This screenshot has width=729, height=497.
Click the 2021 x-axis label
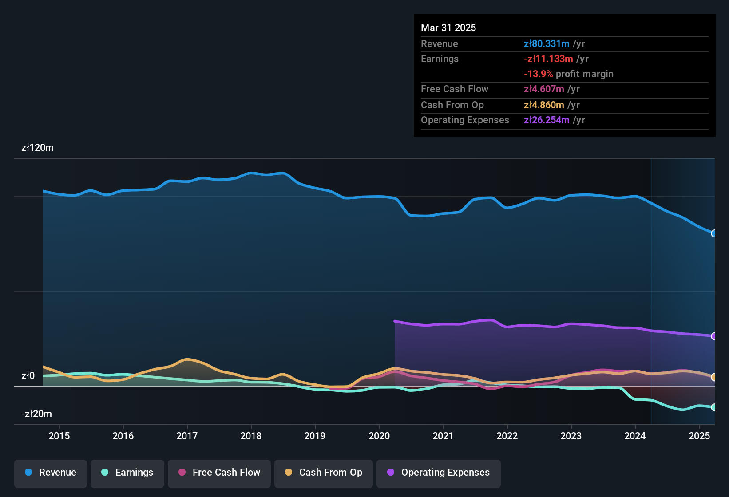tap(443, 436)
